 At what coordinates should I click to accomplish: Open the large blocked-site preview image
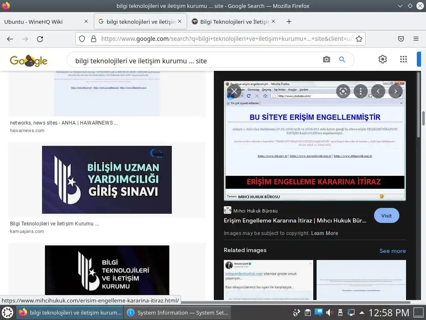pos(315,141)
